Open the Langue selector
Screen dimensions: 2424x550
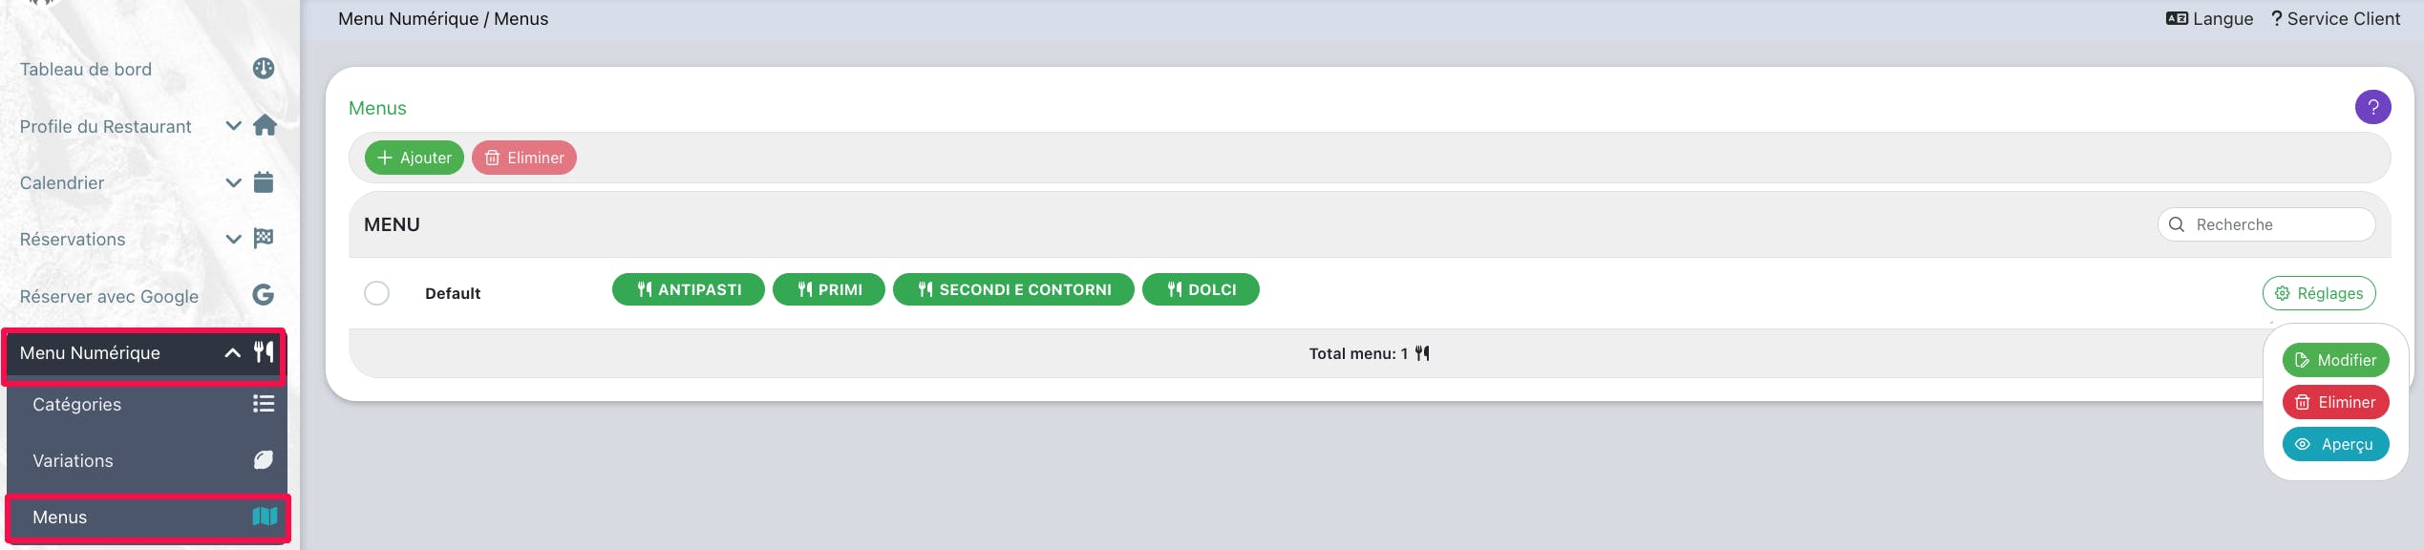(x=2209, y=19)
